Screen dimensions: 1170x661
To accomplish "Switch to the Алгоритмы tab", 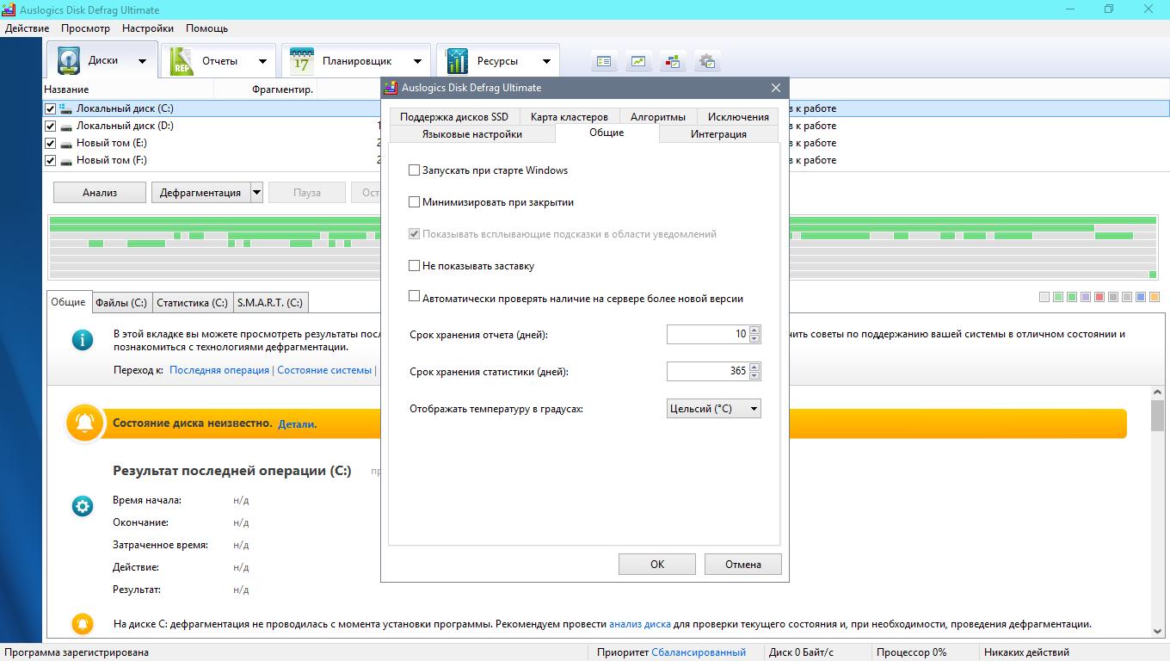I will pos(658,116).
